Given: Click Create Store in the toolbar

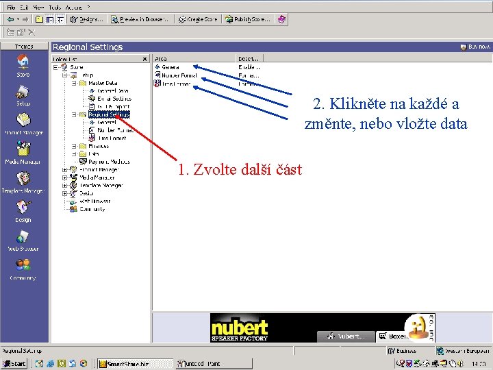Looking at the screenshot, I should pyautogui.click(x=198, y=19).
